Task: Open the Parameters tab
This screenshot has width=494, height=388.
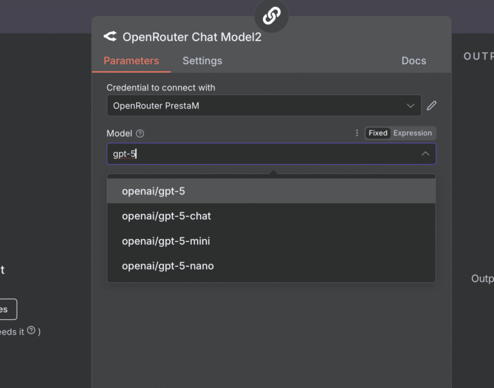Action: (x=131, y=61)
